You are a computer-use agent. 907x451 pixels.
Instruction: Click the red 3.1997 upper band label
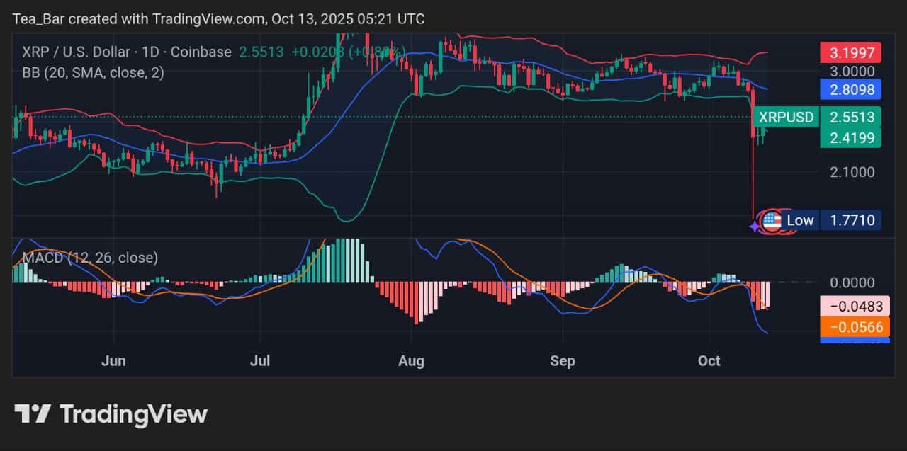point(850,52)
